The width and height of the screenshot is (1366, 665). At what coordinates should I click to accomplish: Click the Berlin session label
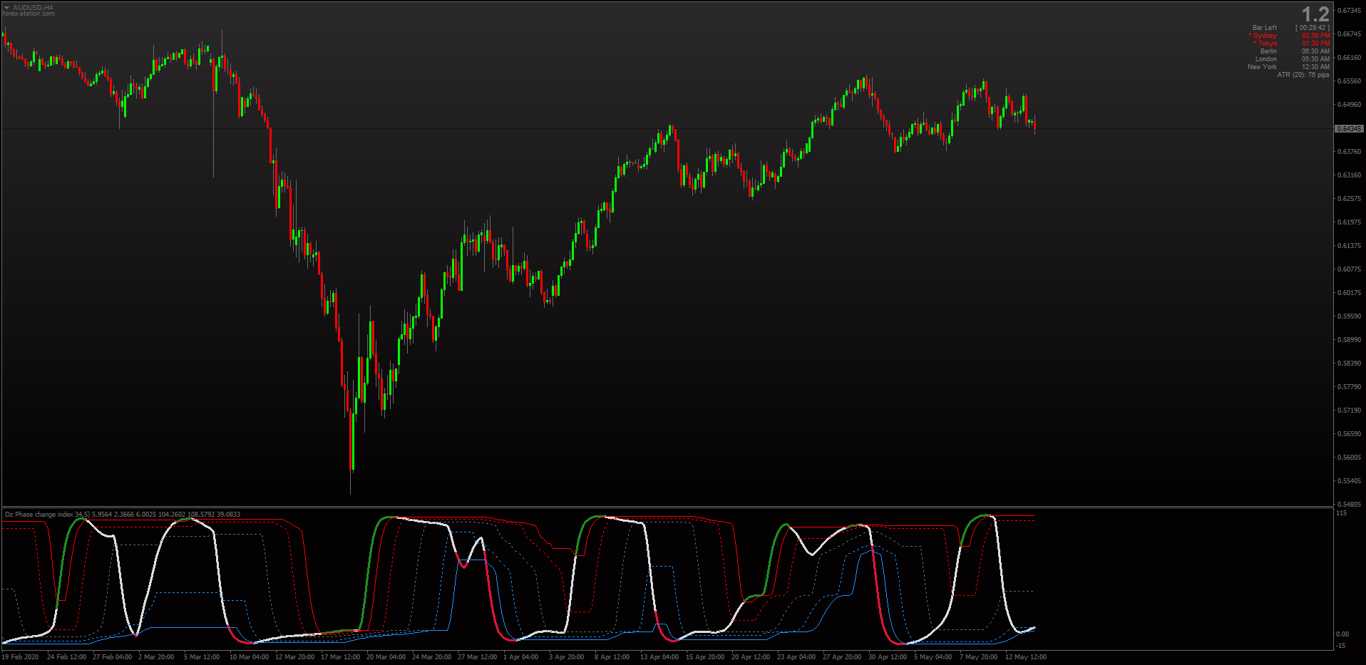click(x=1268, y=51)
